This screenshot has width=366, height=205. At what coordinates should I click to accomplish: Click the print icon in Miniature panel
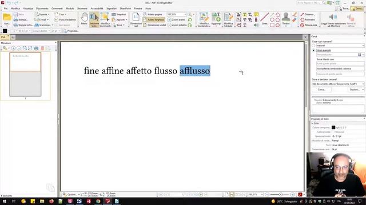click(36, 48)
